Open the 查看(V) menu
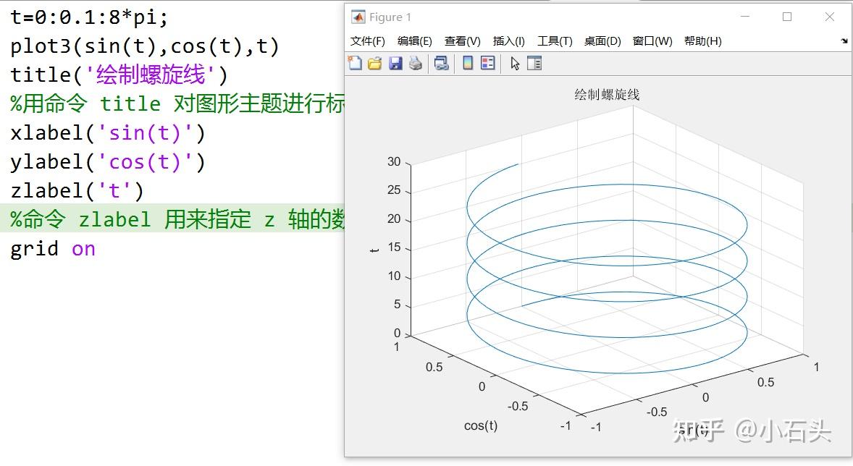Image resolution: width=853 pixels, height=466 pixels. coord(461,41)
